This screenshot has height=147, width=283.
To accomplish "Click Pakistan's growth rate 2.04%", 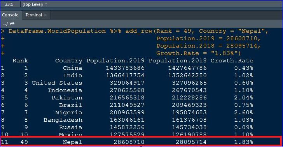I will [243, 97].
